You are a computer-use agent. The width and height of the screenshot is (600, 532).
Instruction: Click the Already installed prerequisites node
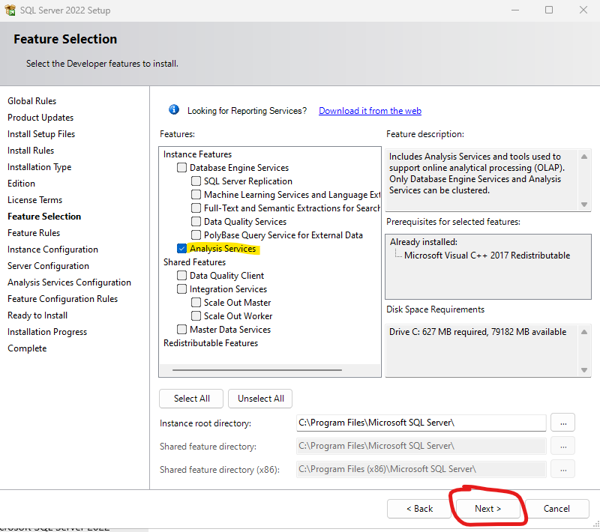tap(424, 242)
